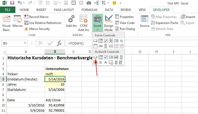Select Form Controls Group Box (XYZ)
This screenshot has width=198, height=114.
[x=95, y=46]
